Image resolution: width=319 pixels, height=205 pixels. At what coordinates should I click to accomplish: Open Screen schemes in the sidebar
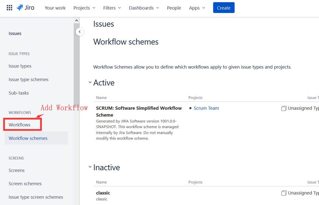(x=25, y=183)
